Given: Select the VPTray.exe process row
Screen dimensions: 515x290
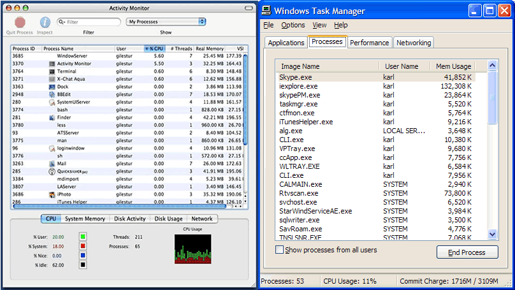Looking at the screenshot, I should click(376, 149).
